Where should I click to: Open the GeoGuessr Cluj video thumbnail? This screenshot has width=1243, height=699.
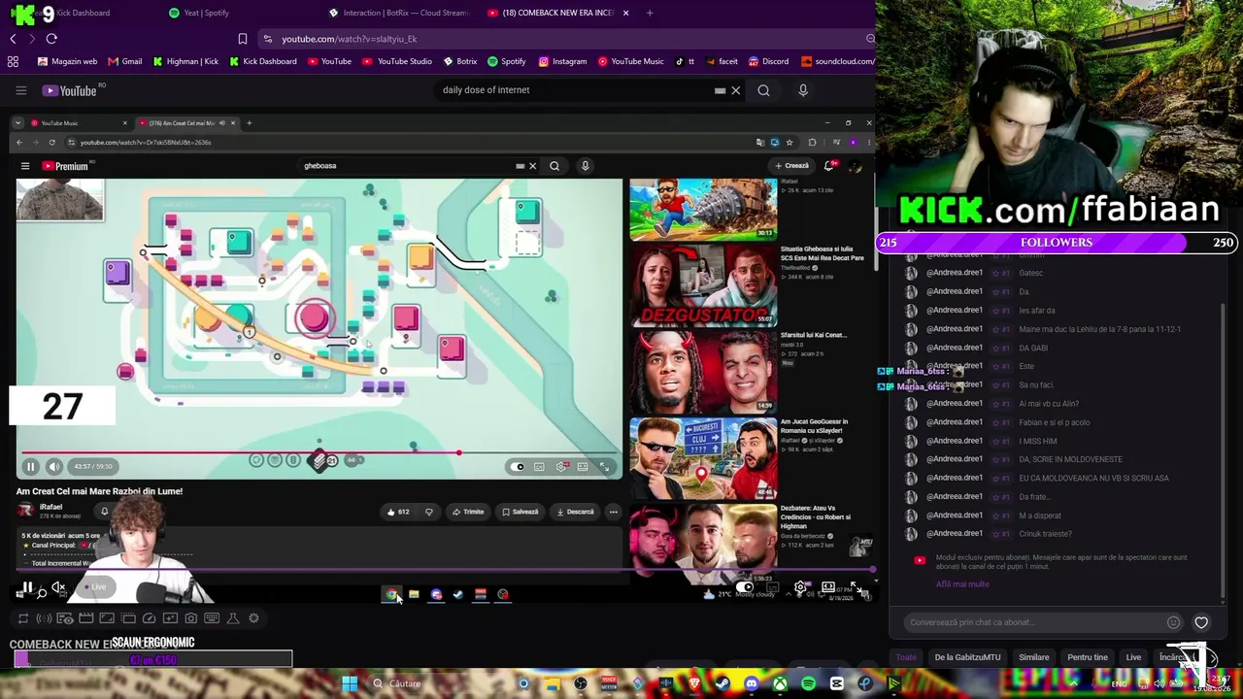pyautogui.click(x=703, y=458)
